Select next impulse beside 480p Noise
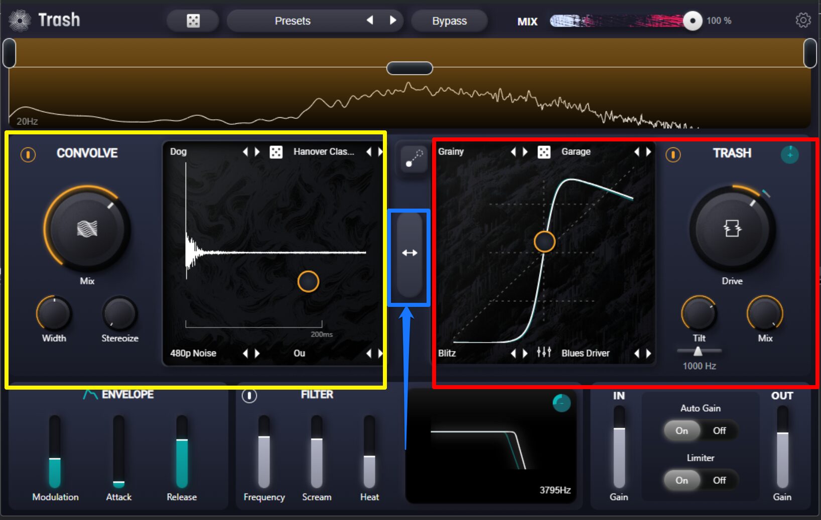This screenshot has height=520, width=821. [x=257, y=354]
